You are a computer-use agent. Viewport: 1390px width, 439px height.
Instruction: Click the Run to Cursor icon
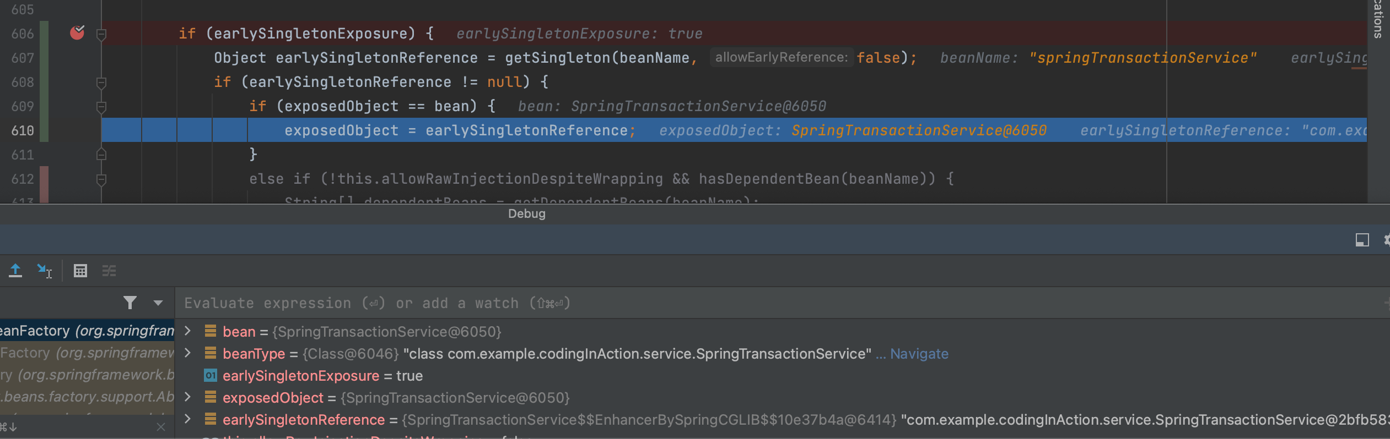(44, 271)
